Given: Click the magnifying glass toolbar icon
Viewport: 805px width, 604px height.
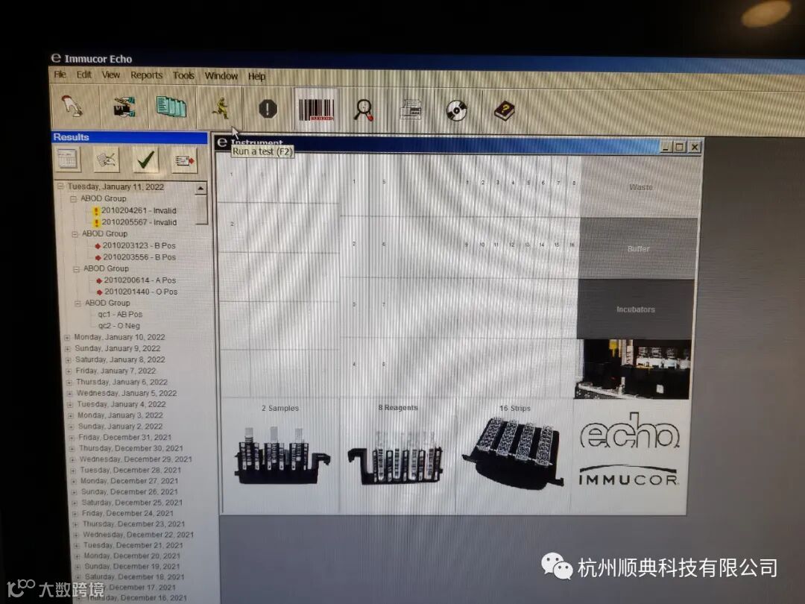Looking at the screenshot, I should point(364,110).
